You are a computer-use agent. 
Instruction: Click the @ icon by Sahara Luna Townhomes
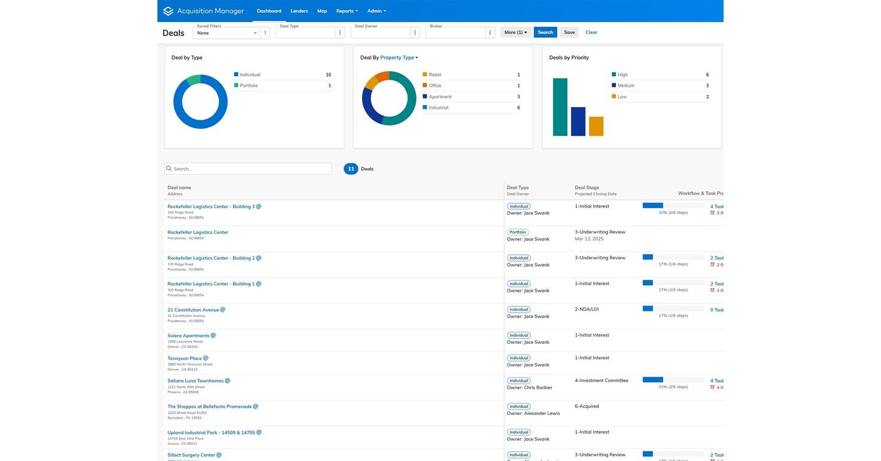(x=227, y=380)
